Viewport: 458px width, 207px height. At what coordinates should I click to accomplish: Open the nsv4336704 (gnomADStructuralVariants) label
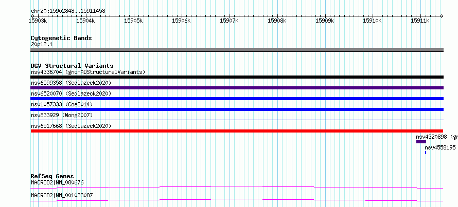(88, 72)
